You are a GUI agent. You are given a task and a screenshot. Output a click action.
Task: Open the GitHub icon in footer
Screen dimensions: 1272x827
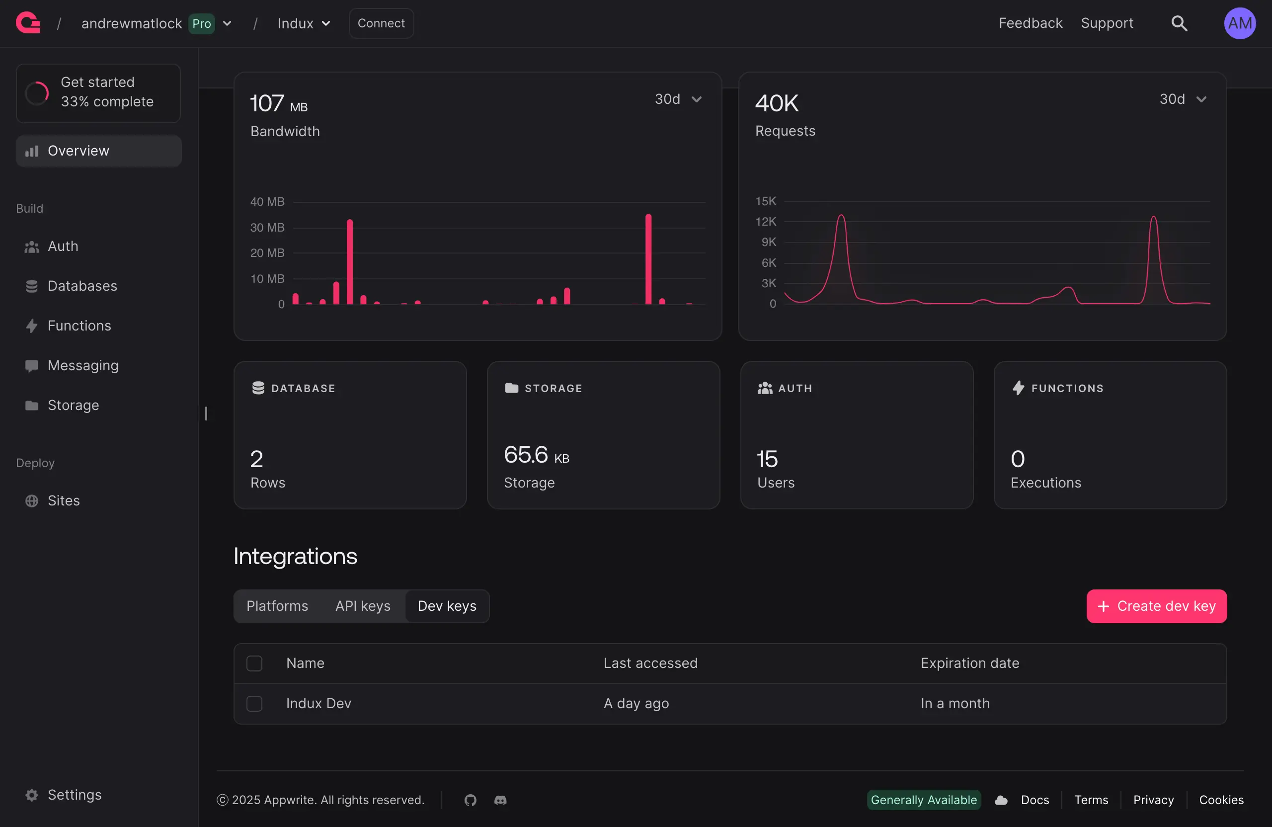tap(471, 800)
